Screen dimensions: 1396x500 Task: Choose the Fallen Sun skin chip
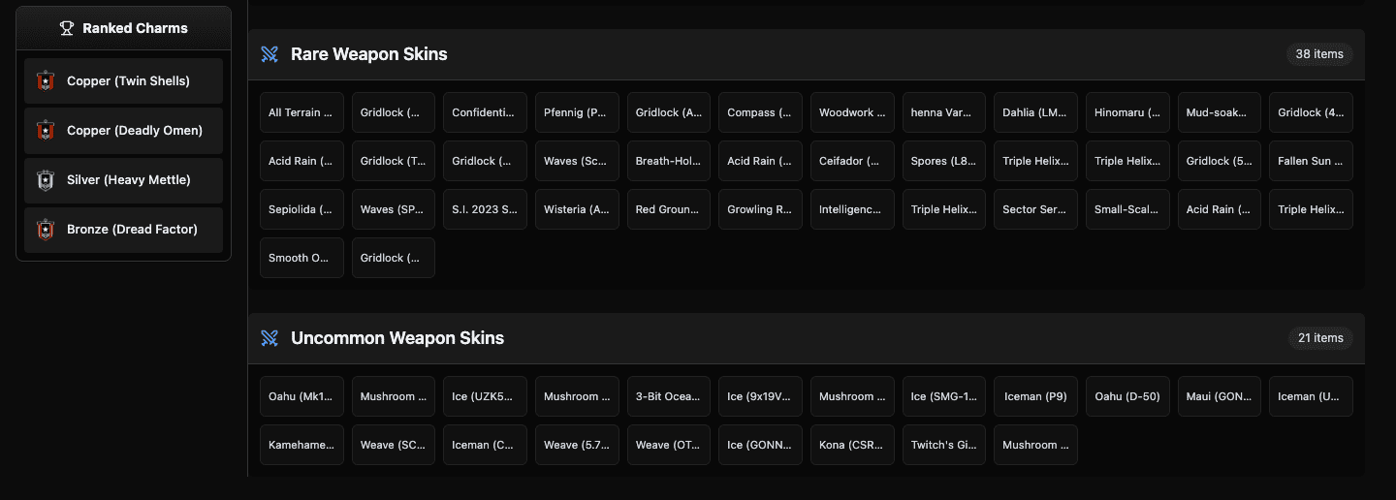pos(1310,161)
